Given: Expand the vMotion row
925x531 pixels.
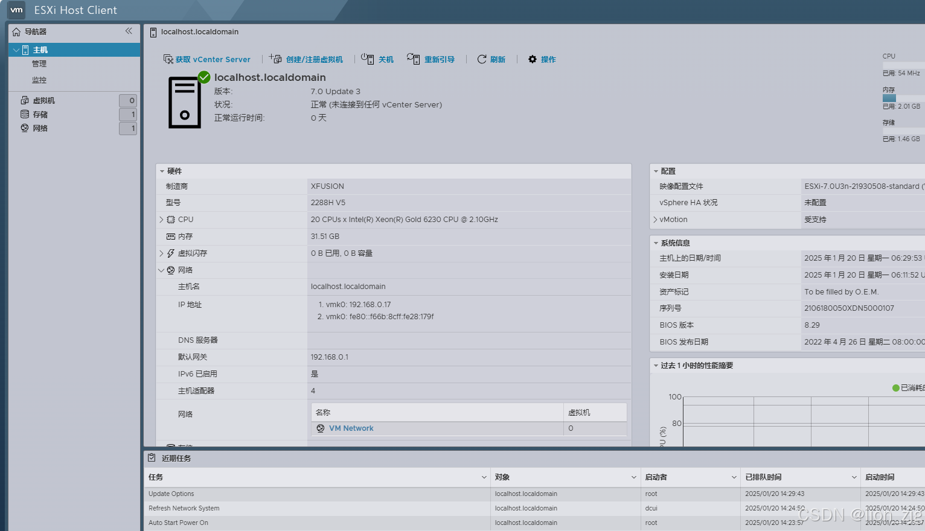Looking at the screenshot, I should coord(655,220).
